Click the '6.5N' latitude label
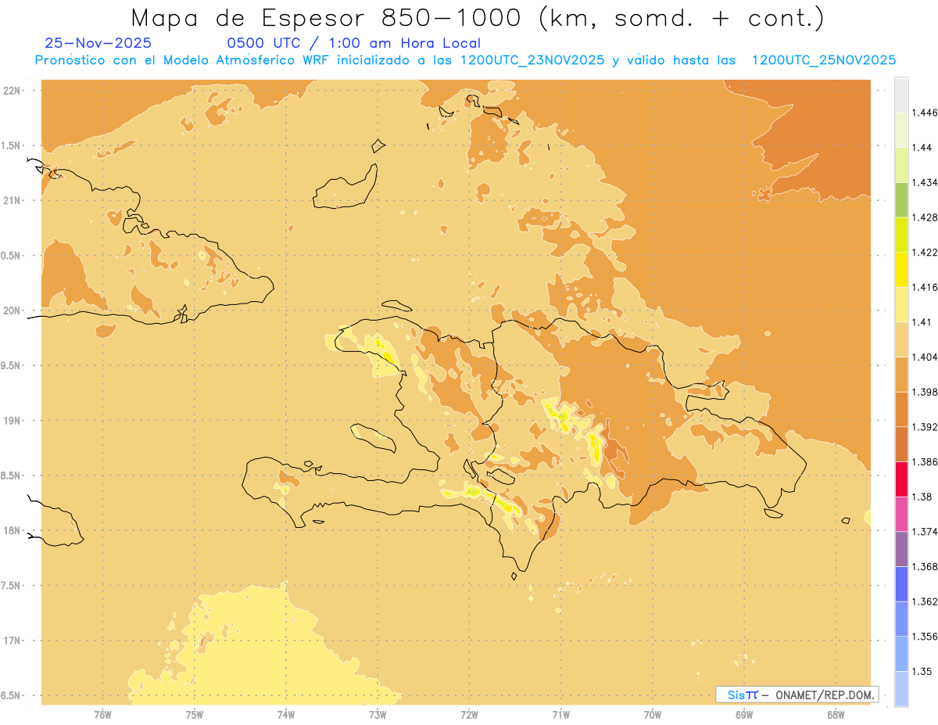The height and width of the screenshot is (725, 938). (x=12, y=695)
